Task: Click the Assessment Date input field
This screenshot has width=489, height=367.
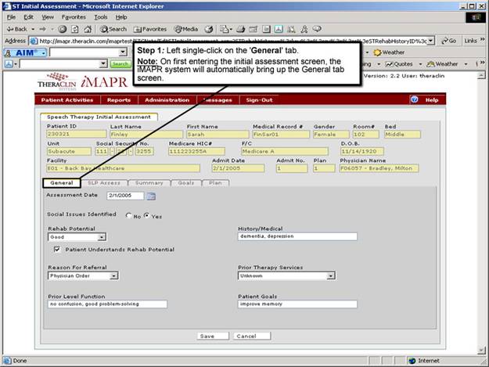Action: click(x=125, y=196)
